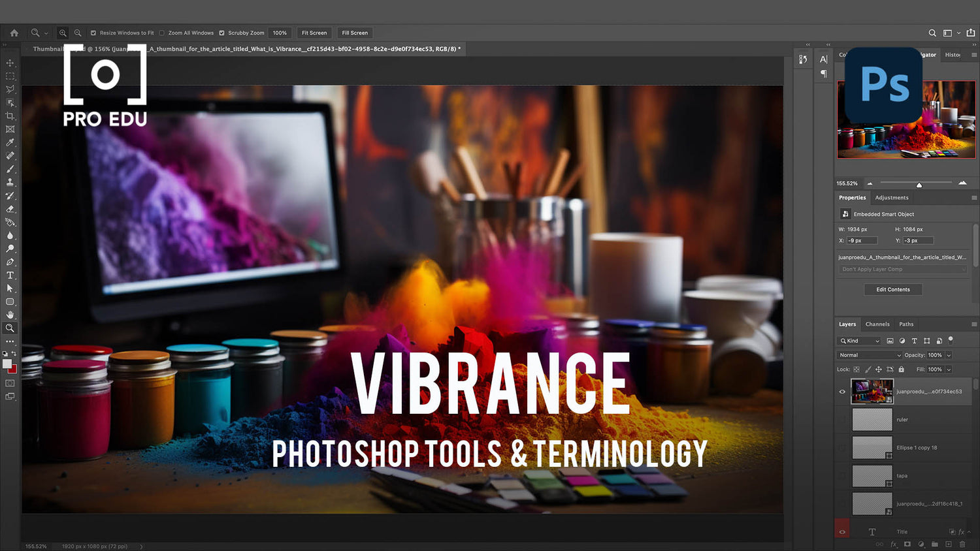Open the Normal blend mode dropdown

tap(869, 354)
